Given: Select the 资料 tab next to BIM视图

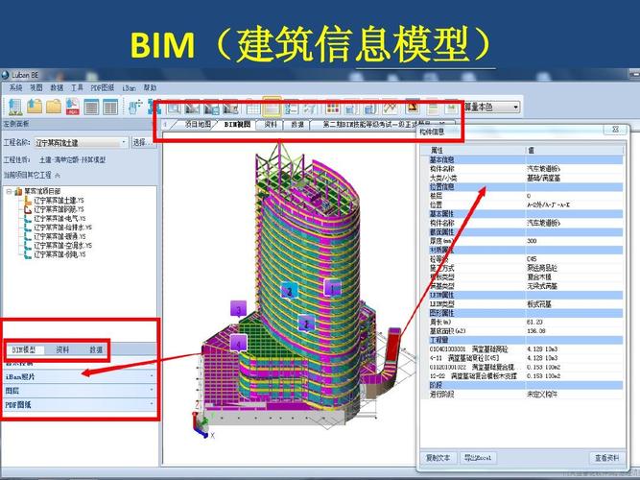Looking at the screenshot, I should [x=271, y=124].
